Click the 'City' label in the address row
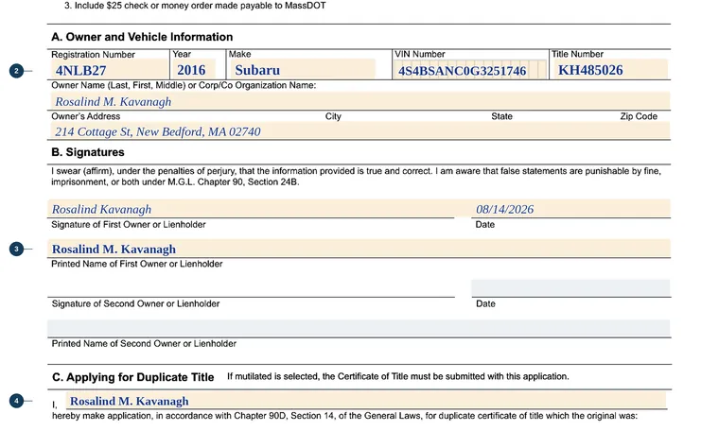Viewport: 719px width, 431px height. pyautogui.click(x=333, y=116)
